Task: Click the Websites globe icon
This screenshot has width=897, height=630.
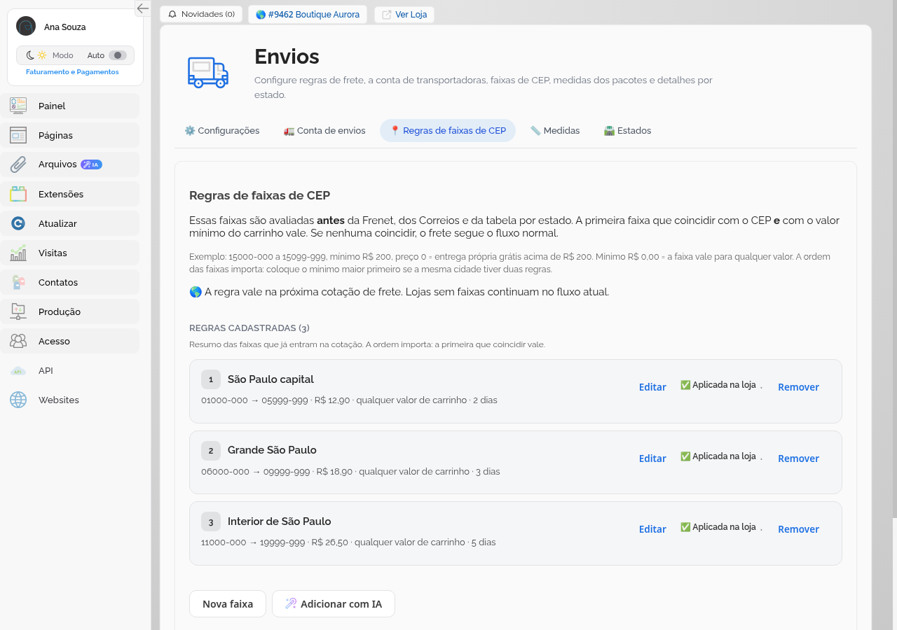Action: tap(18, 400)
